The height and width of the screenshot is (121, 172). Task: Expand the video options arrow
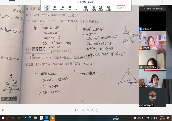click(x=59, y=7)
